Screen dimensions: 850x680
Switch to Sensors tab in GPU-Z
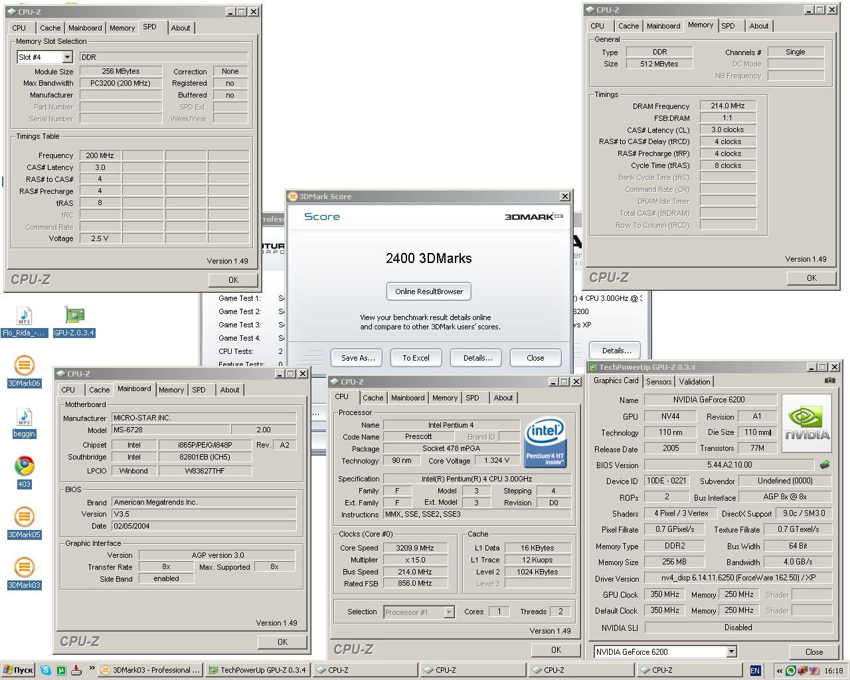point(659,382)
